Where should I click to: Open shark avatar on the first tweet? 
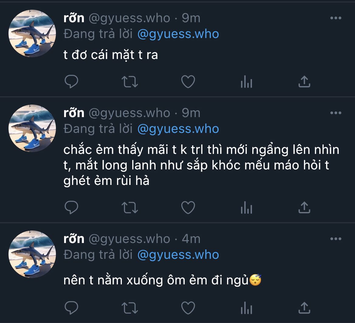click(32, 33)
